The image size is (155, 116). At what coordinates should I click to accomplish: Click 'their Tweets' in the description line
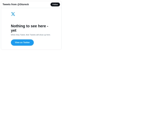coord(31,35)
